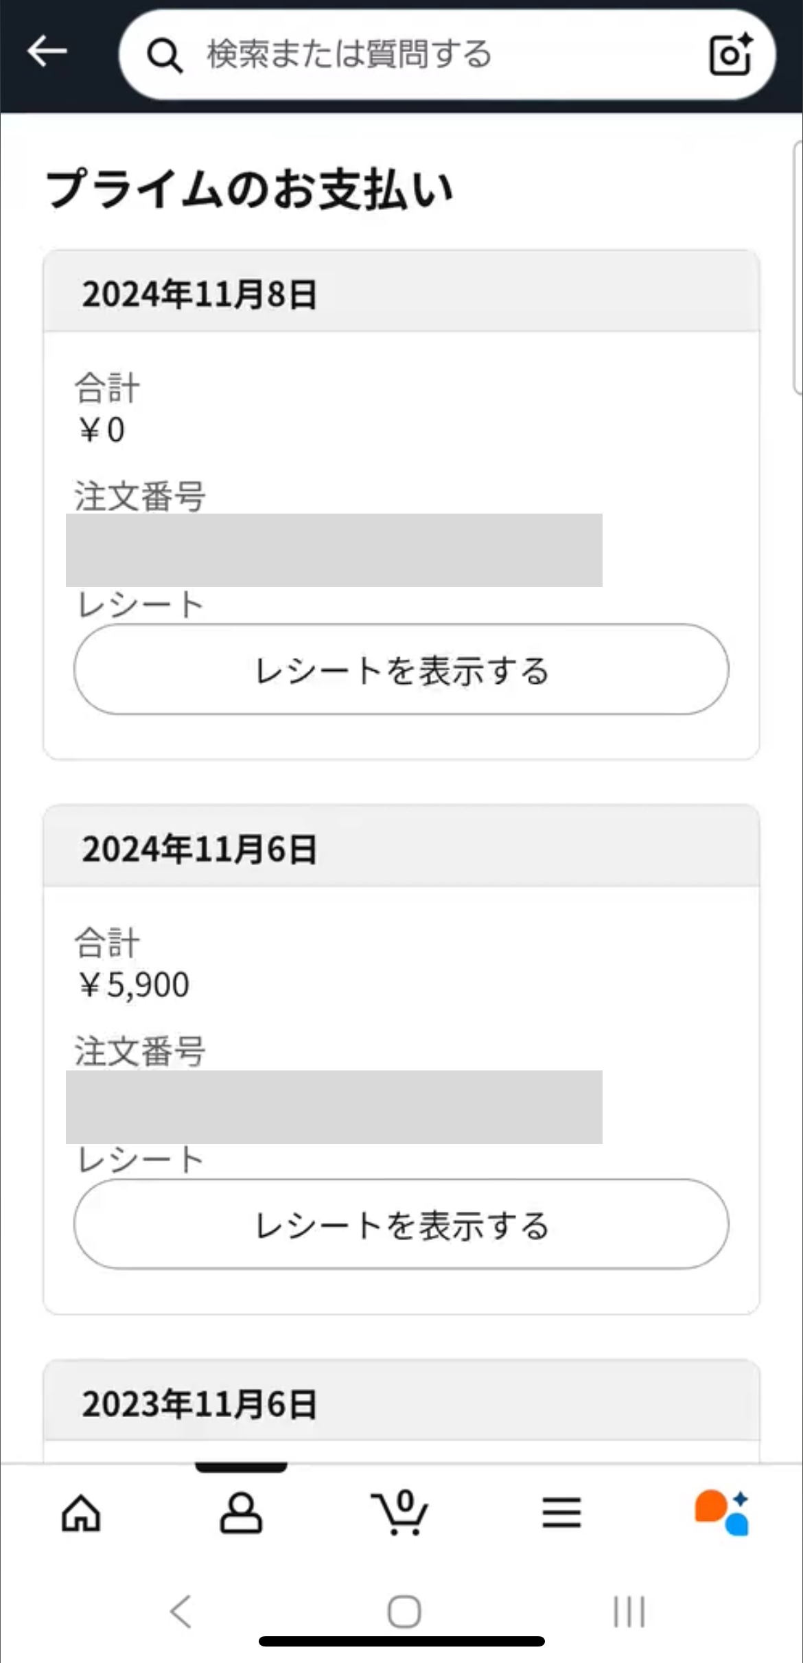Tap the back arrow in the header
Viewport: 803px width, 1663px height.
[47, 52]
